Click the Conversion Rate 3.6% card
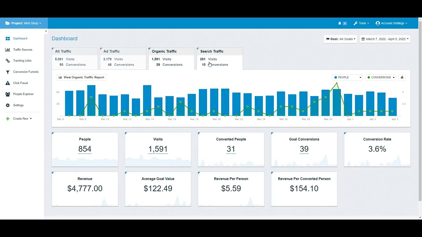 coord(377,149)
